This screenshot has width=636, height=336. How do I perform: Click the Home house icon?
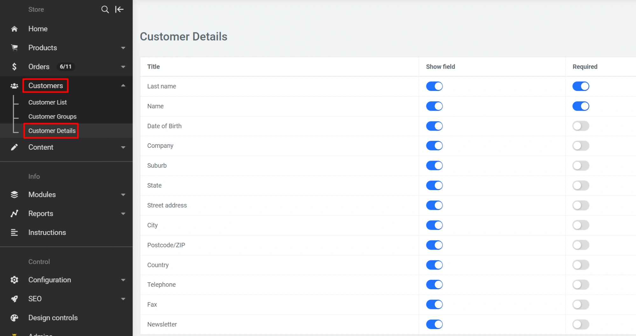[x=14, y=29]
